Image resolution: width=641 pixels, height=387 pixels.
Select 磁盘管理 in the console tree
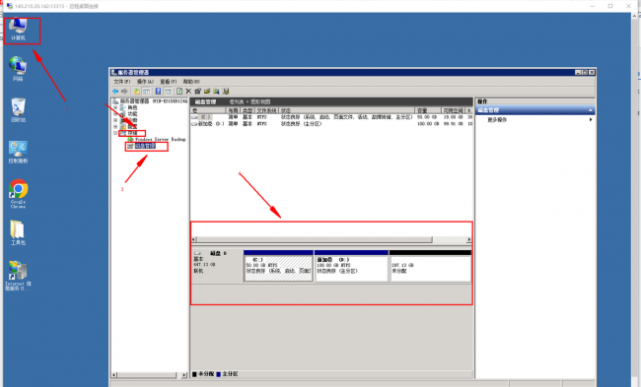(146, 146)
